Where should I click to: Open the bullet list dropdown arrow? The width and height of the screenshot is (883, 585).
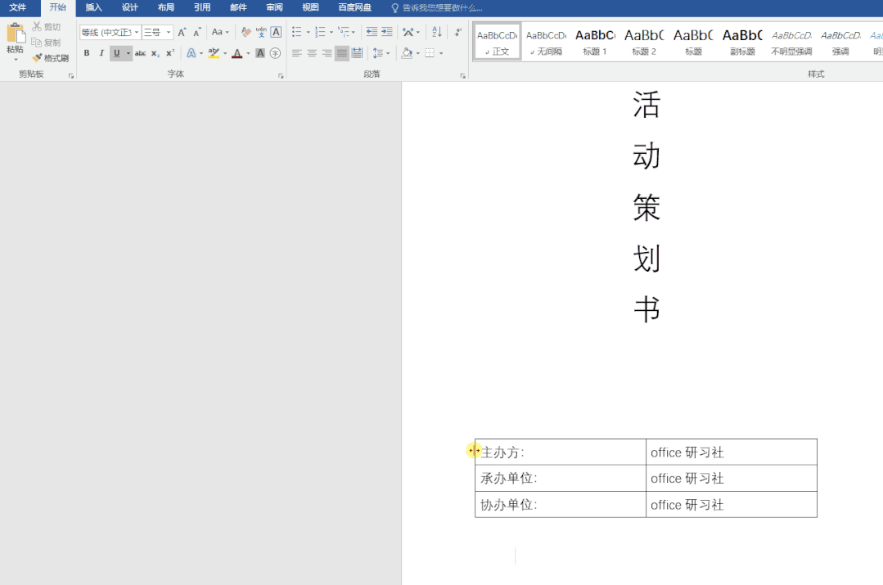click(308, 32)
